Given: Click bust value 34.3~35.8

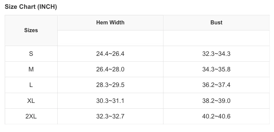Looking at the screenshot, I should tap(216, 69).
